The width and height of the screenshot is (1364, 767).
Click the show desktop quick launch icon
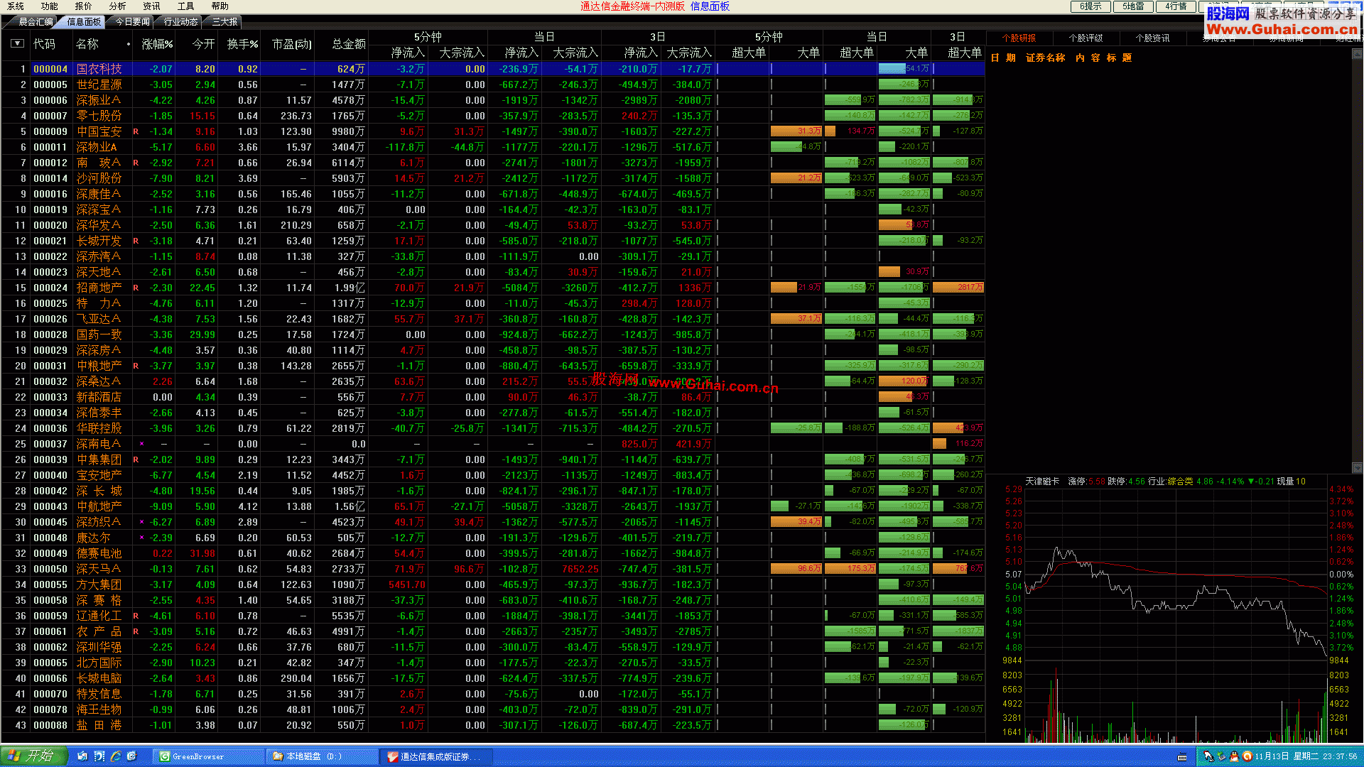(x=82, y=756)
